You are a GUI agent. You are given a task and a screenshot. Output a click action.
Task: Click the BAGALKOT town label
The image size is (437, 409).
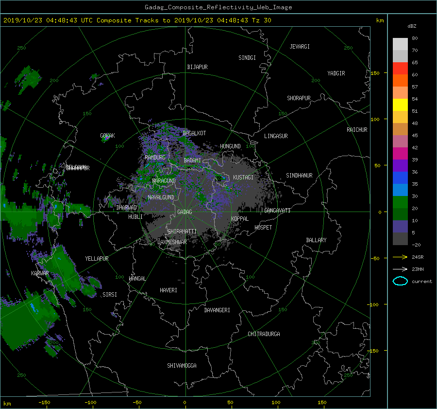coord(194,133)
